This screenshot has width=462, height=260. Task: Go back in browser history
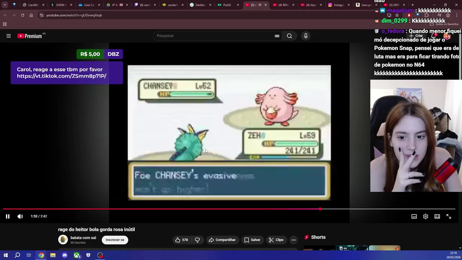(5, 15)
